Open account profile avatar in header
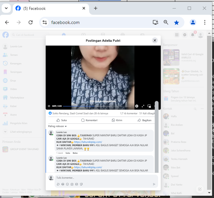 click(x=201, y=35)
